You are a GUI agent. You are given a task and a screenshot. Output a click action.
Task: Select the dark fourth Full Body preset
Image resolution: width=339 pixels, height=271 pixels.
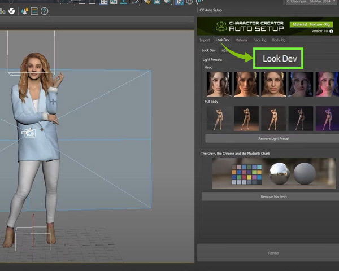pos(301,119)
